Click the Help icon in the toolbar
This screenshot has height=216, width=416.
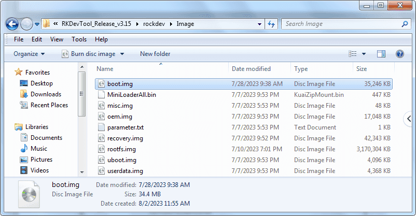click(x=400, y=54)
